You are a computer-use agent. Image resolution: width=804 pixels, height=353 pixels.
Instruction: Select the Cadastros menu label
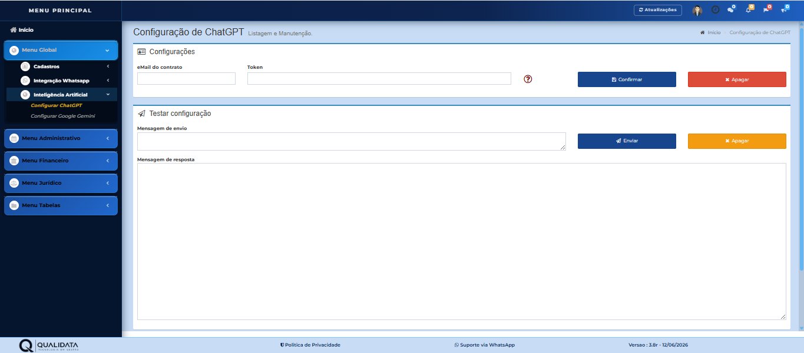47,66
